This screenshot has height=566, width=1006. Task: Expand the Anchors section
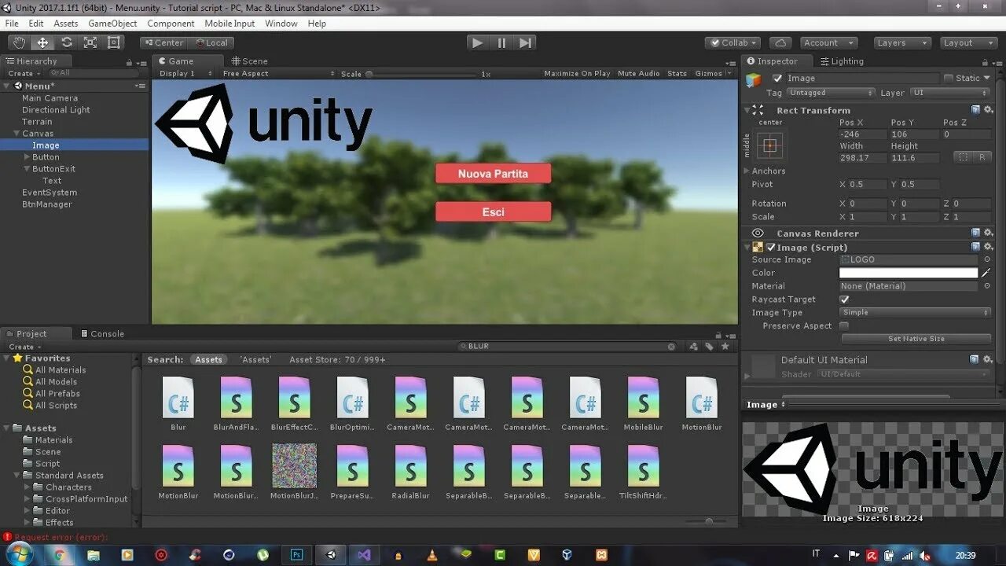pos(747,171)
